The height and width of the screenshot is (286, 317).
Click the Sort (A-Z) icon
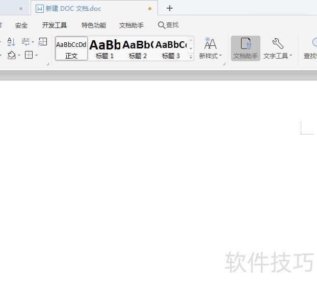point(11,42)
